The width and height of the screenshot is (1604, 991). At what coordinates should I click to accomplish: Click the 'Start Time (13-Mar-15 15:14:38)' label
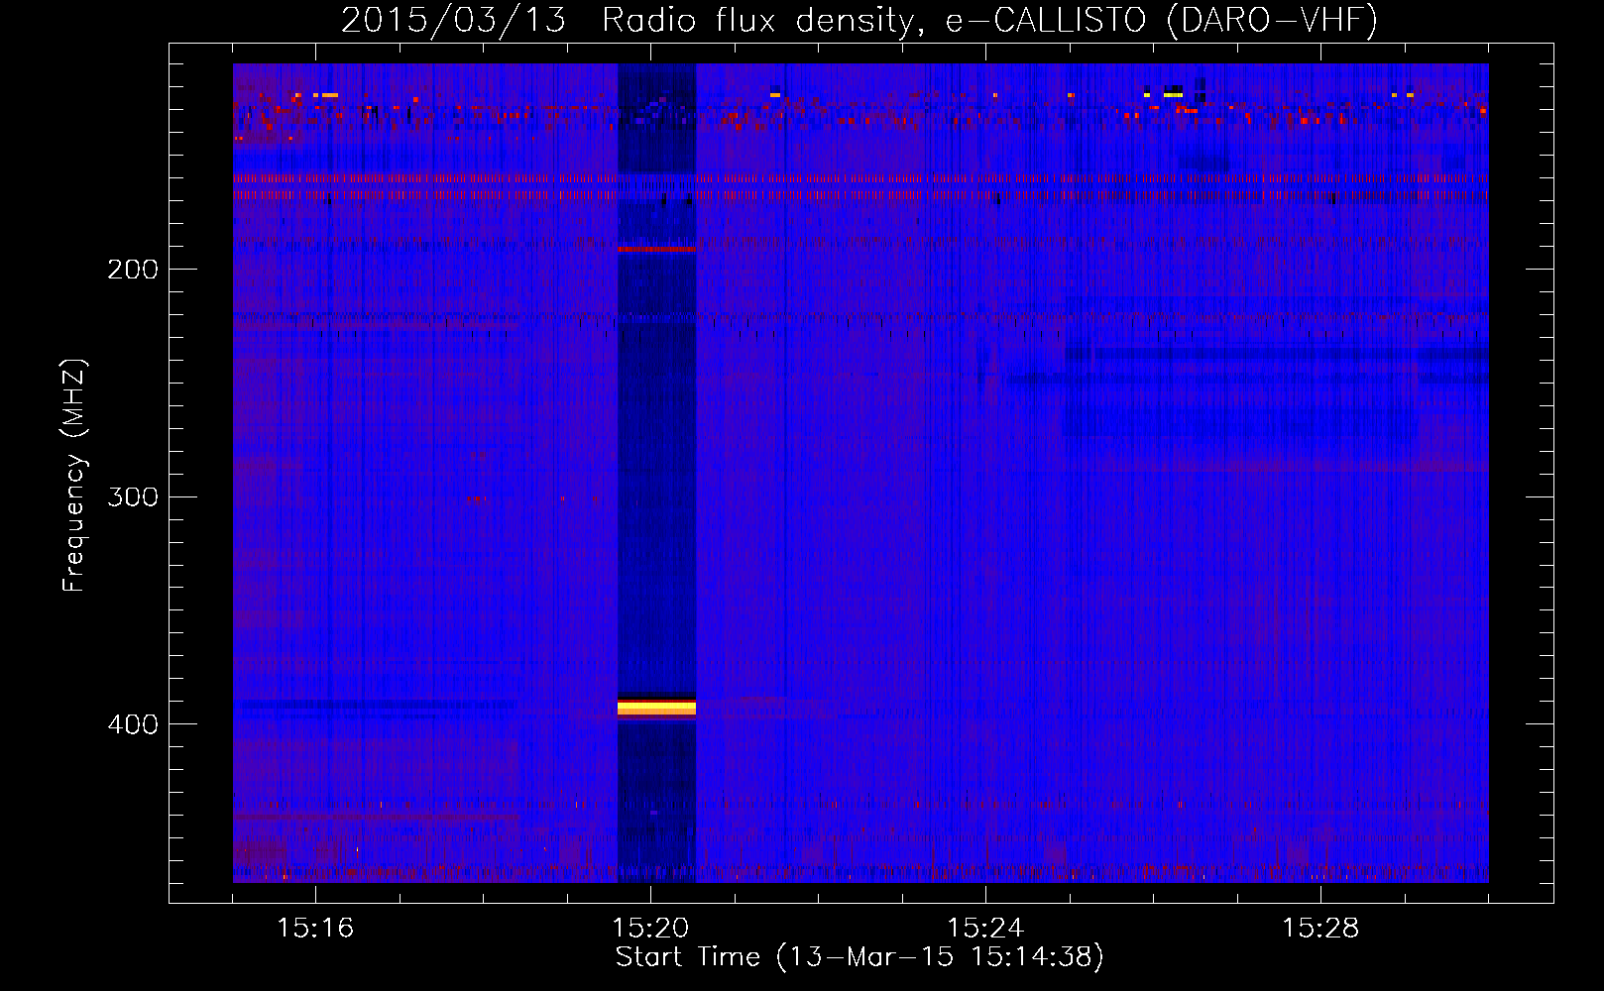(x=859, y=958)
